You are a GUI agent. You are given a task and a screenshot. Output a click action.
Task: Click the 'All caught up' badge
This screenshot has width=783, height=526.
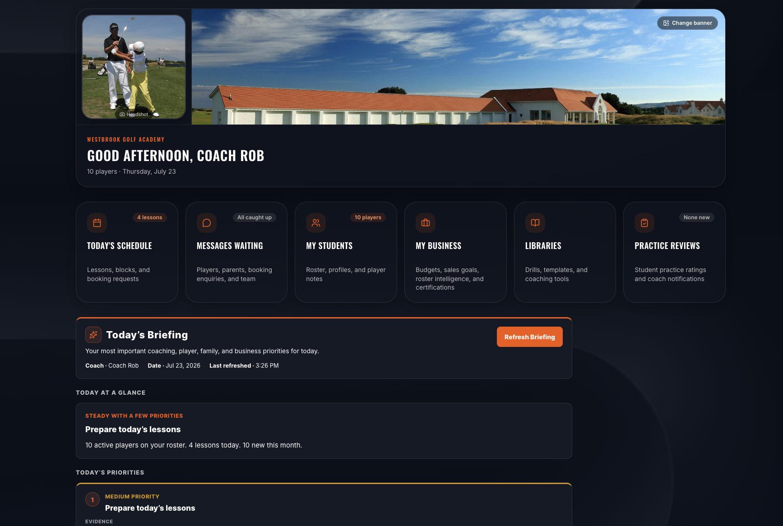(x=255, y=217)
